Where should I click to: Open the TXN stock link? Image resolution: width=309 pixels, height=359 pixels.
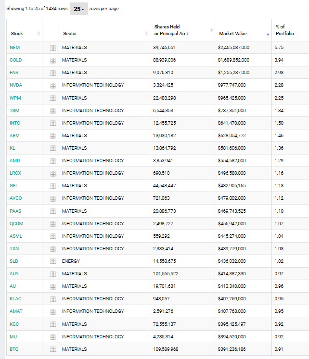coord(14,249)
